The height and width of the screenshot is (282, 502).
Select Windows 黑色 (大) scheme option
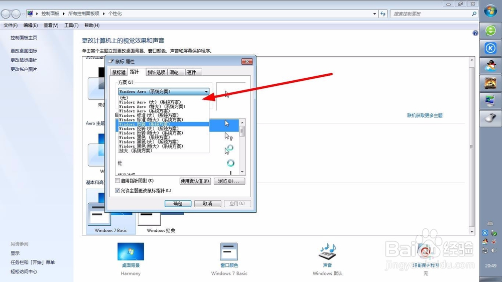pos(149,142)
